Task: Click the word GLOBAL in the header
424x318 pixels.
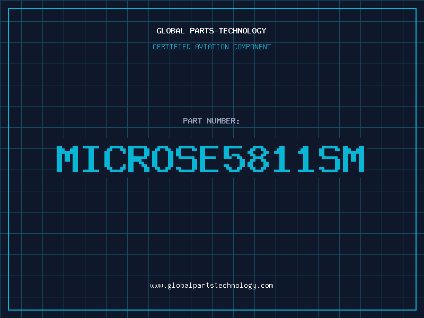Action: coord(170,31)
